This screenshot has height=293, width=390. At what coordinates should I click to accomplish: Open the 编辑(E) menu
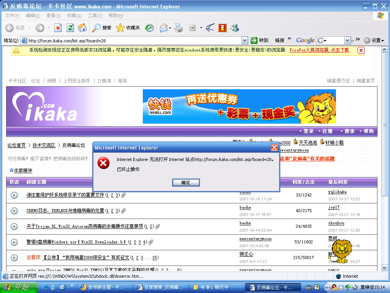[x=33, y=15]
